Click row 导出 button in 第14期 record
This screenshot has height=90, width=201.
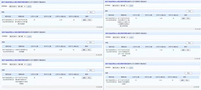(x=89, y=78)
